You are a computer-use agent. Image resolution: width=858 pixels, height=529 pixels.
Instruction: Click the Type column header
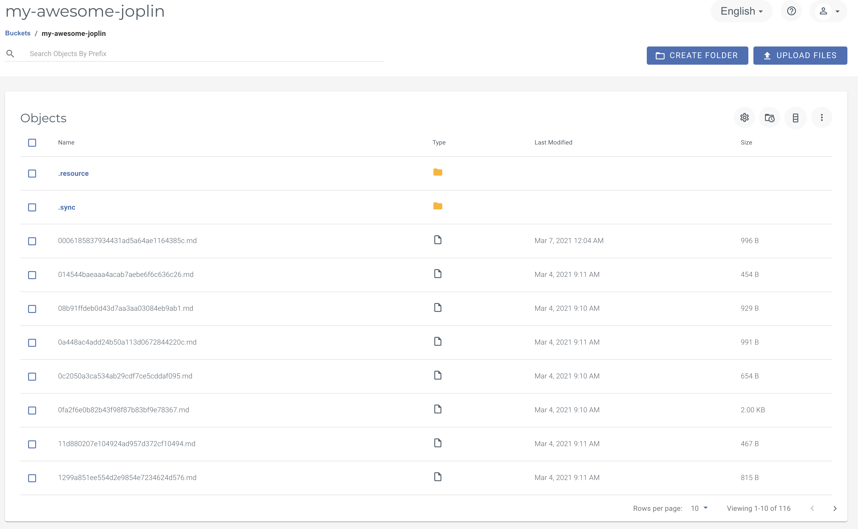pos(439,142)
